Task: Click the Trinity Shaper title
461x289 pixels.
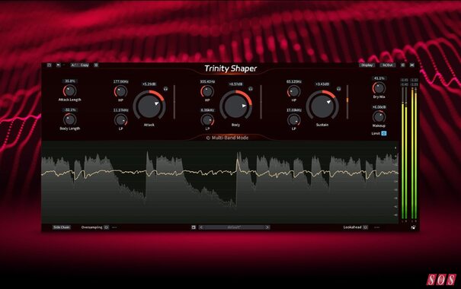Action: pos(230,68)
